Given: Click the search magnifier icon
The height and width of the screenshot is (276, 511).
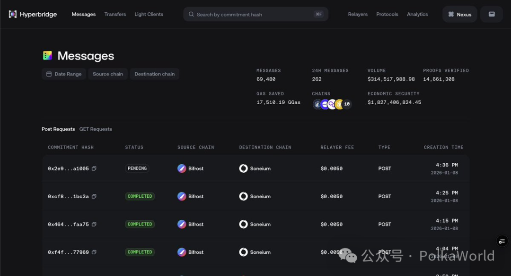Looking at the screenshot, I should 191,14.
